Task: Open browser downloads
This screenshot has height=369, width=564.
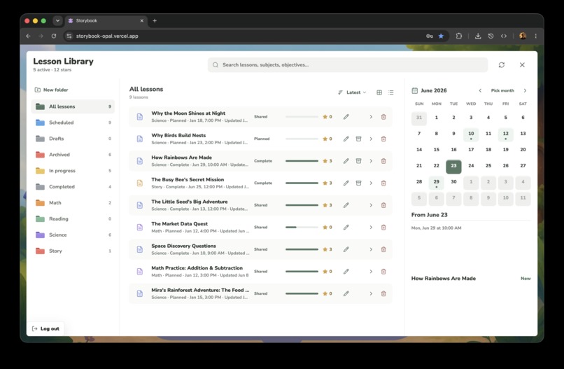Action: [478, 36]
